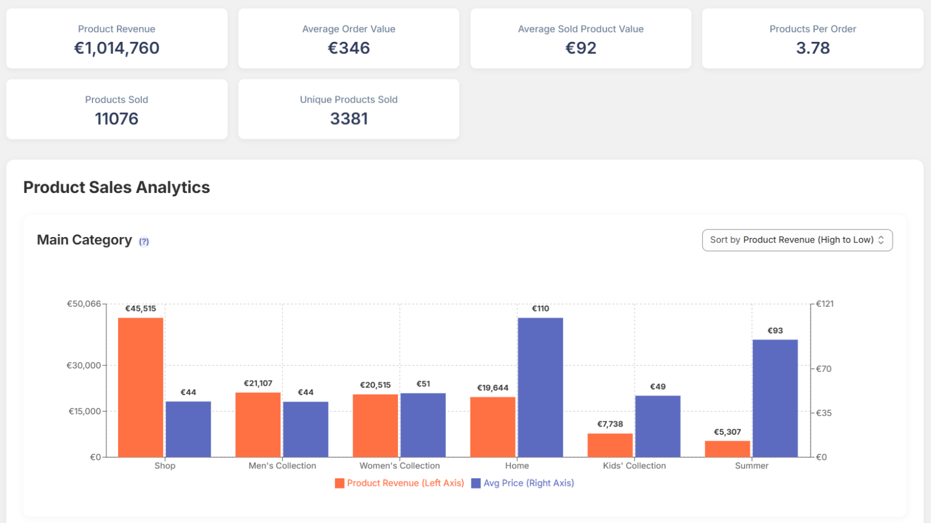This screenshot has width=931, height=523.
Task: Select the Summer revenue bar labeled €5,307
Action: pyautogui.click(x=727, y=449)
